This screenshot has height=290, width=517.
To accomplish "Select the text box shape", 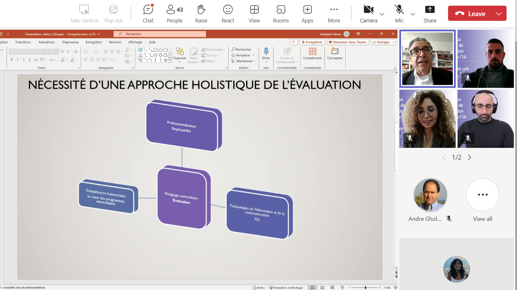I will pos(140,50).
